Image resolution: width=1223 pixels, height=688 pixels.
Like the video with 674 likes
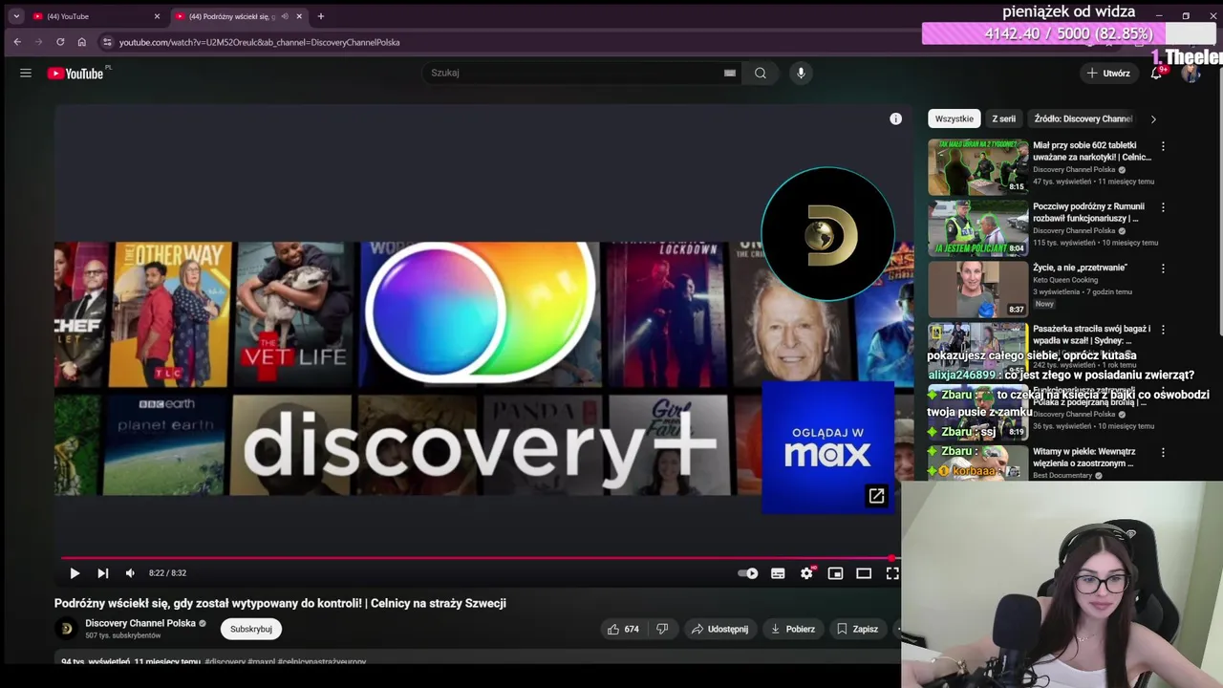click(x=623, y=629)
